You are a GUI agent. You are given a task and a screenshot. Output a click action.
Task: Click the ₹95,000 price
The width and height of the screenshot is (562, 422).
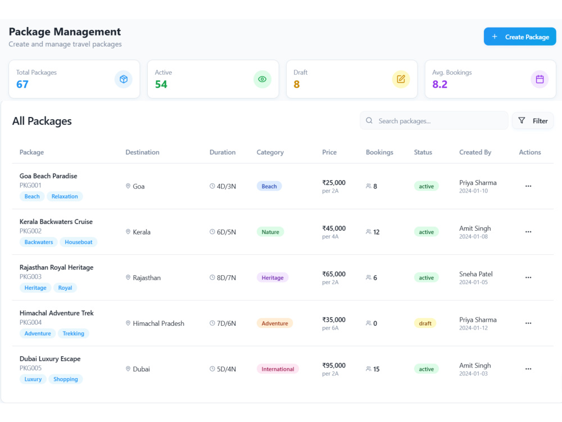334,365
